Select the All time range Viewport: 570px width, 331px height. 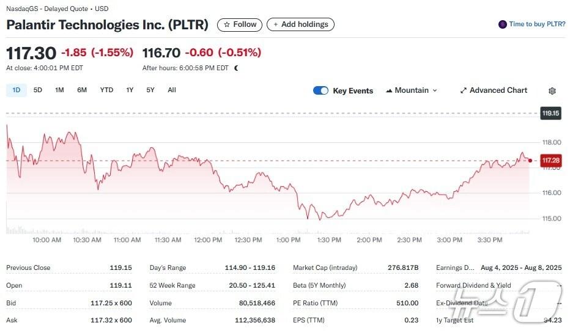pos(172,90)
